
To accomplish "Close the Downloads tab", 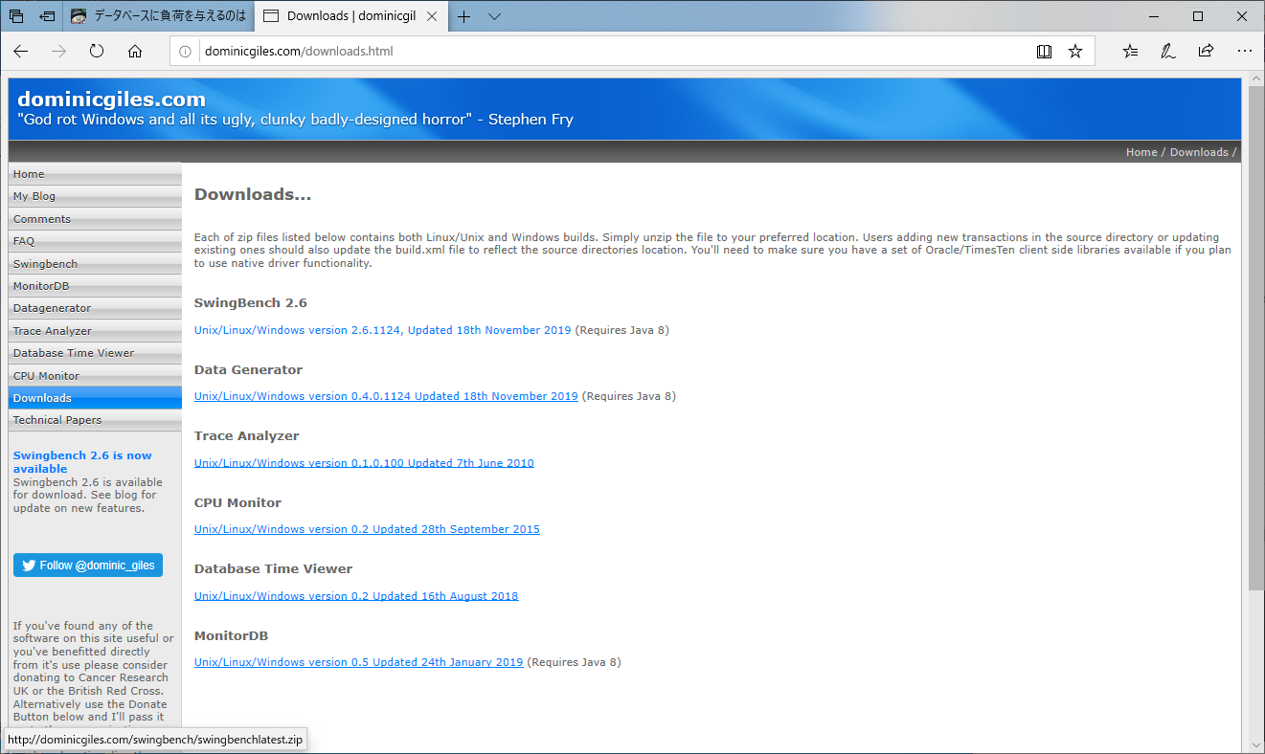I will pyautogui.click(x=431, y=16).
